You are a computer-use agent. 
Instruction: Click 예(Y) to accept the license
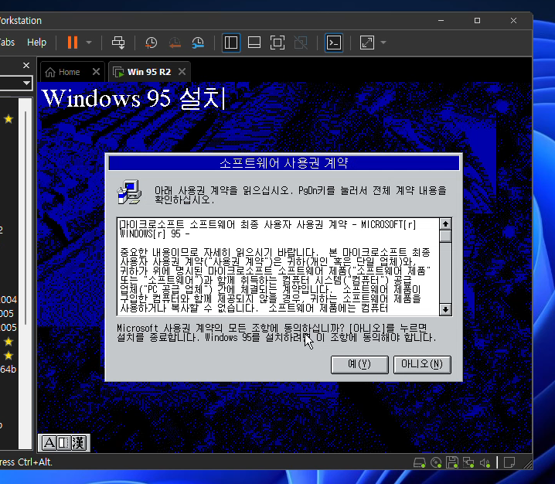(359, 364)
